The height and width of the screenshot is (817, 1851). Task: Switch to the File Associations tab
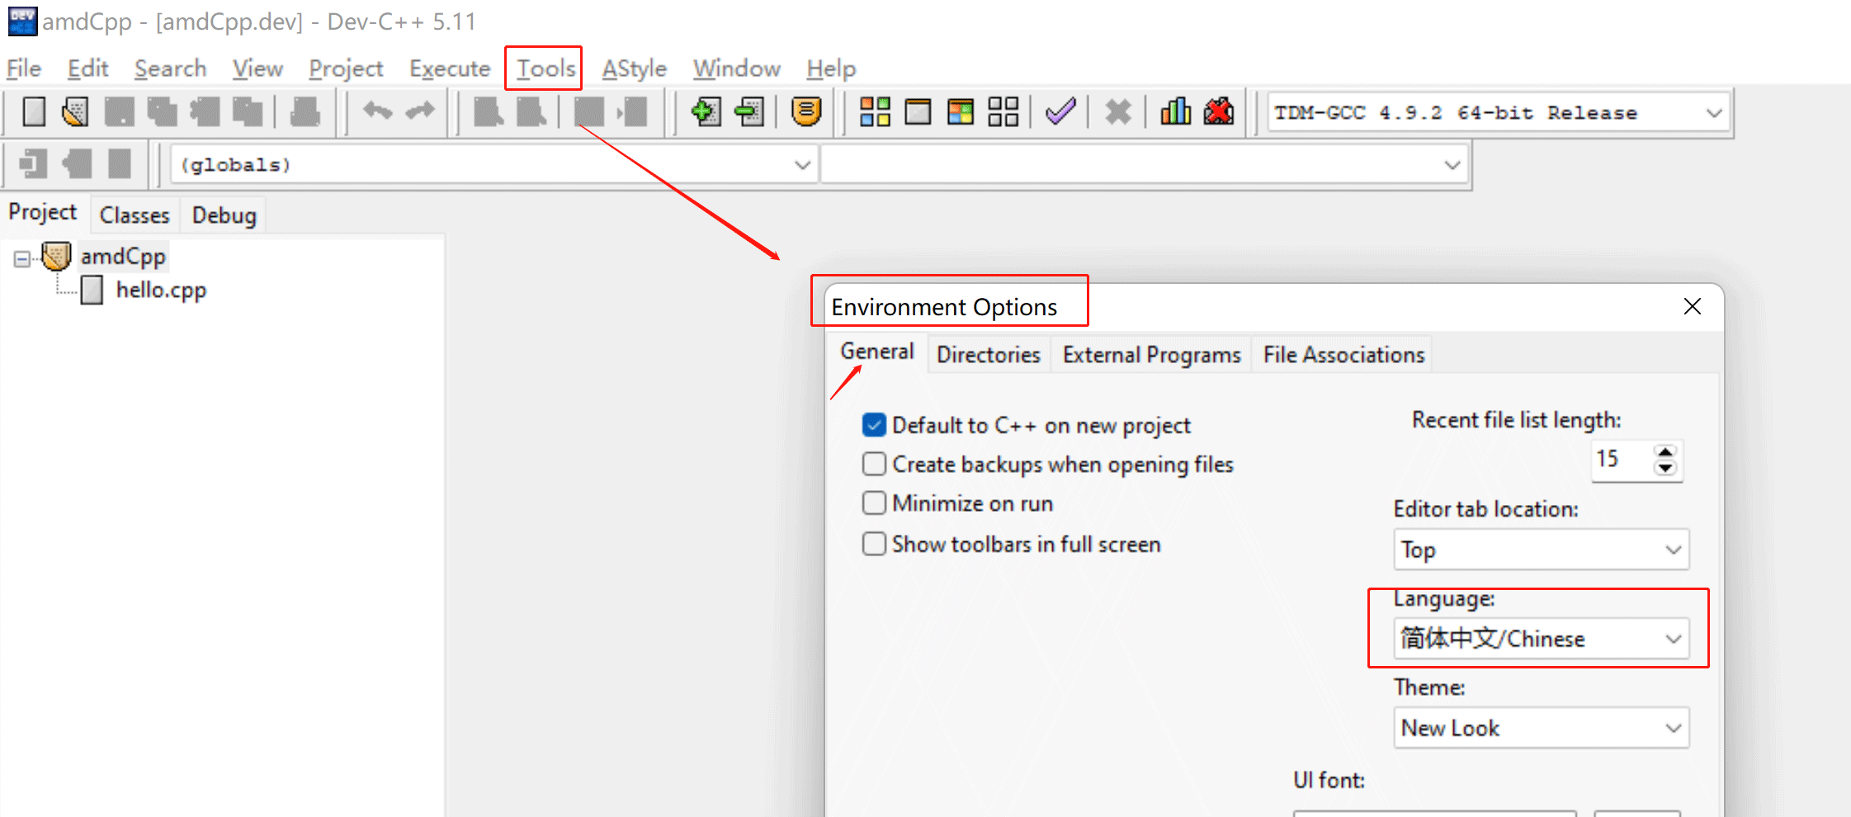coord(1343,355)
